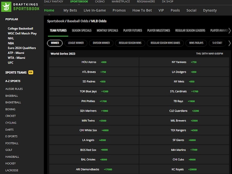Select the League Winner pill

click(x=76, y=43)
